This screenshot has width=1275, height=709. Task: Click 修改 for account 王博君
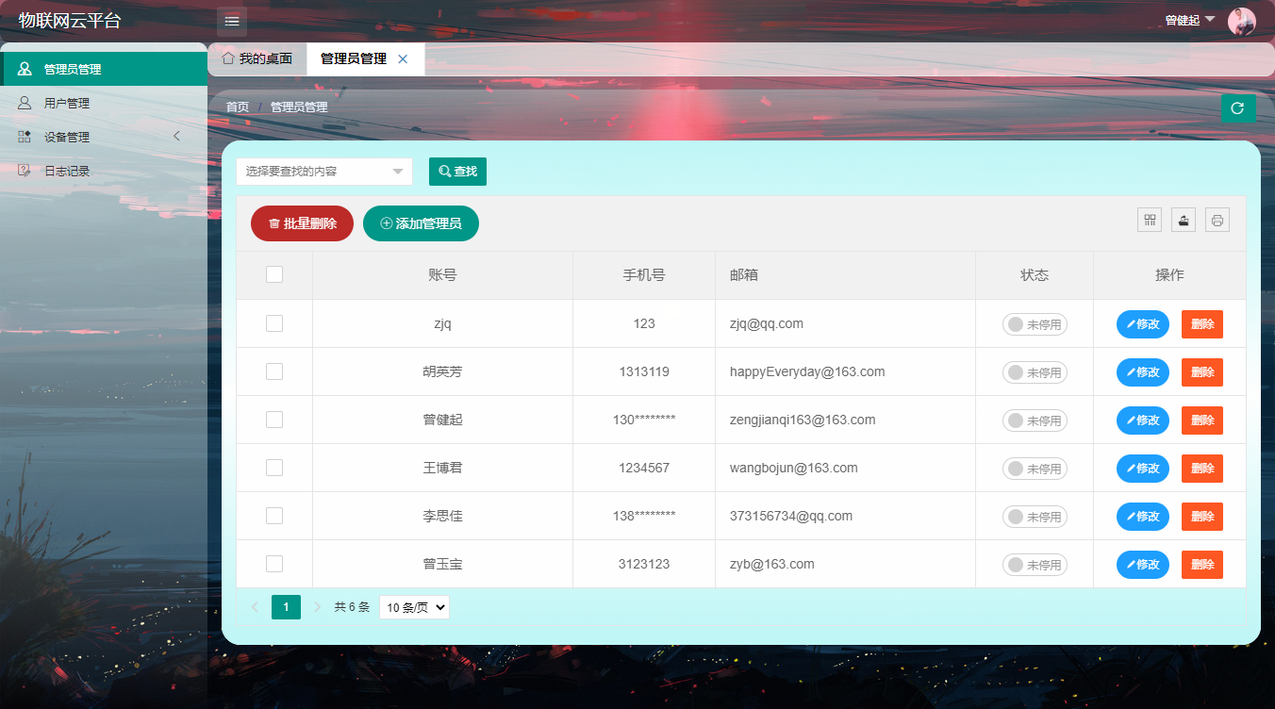pos(1143,469)
